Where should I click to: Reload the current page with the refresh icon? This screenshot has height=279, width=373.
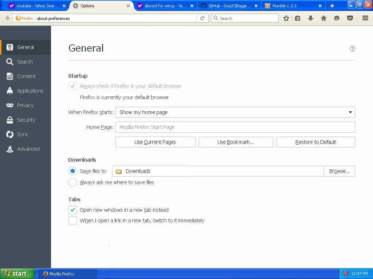(x=203, y=18)
